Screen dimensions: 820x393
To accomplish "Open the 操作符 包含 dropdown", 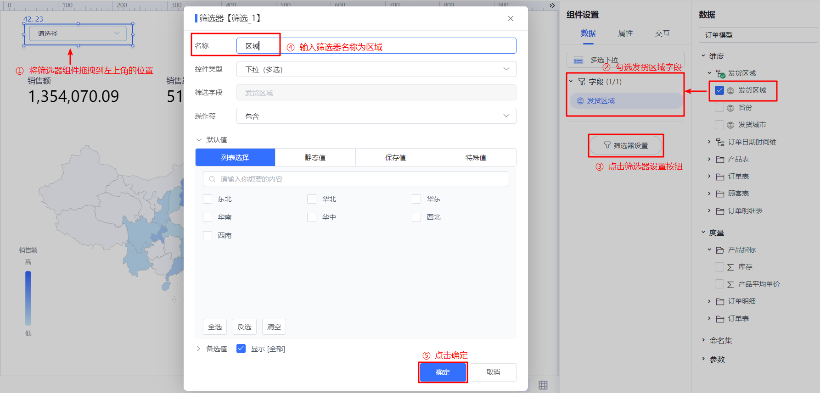I will (376, 116).
